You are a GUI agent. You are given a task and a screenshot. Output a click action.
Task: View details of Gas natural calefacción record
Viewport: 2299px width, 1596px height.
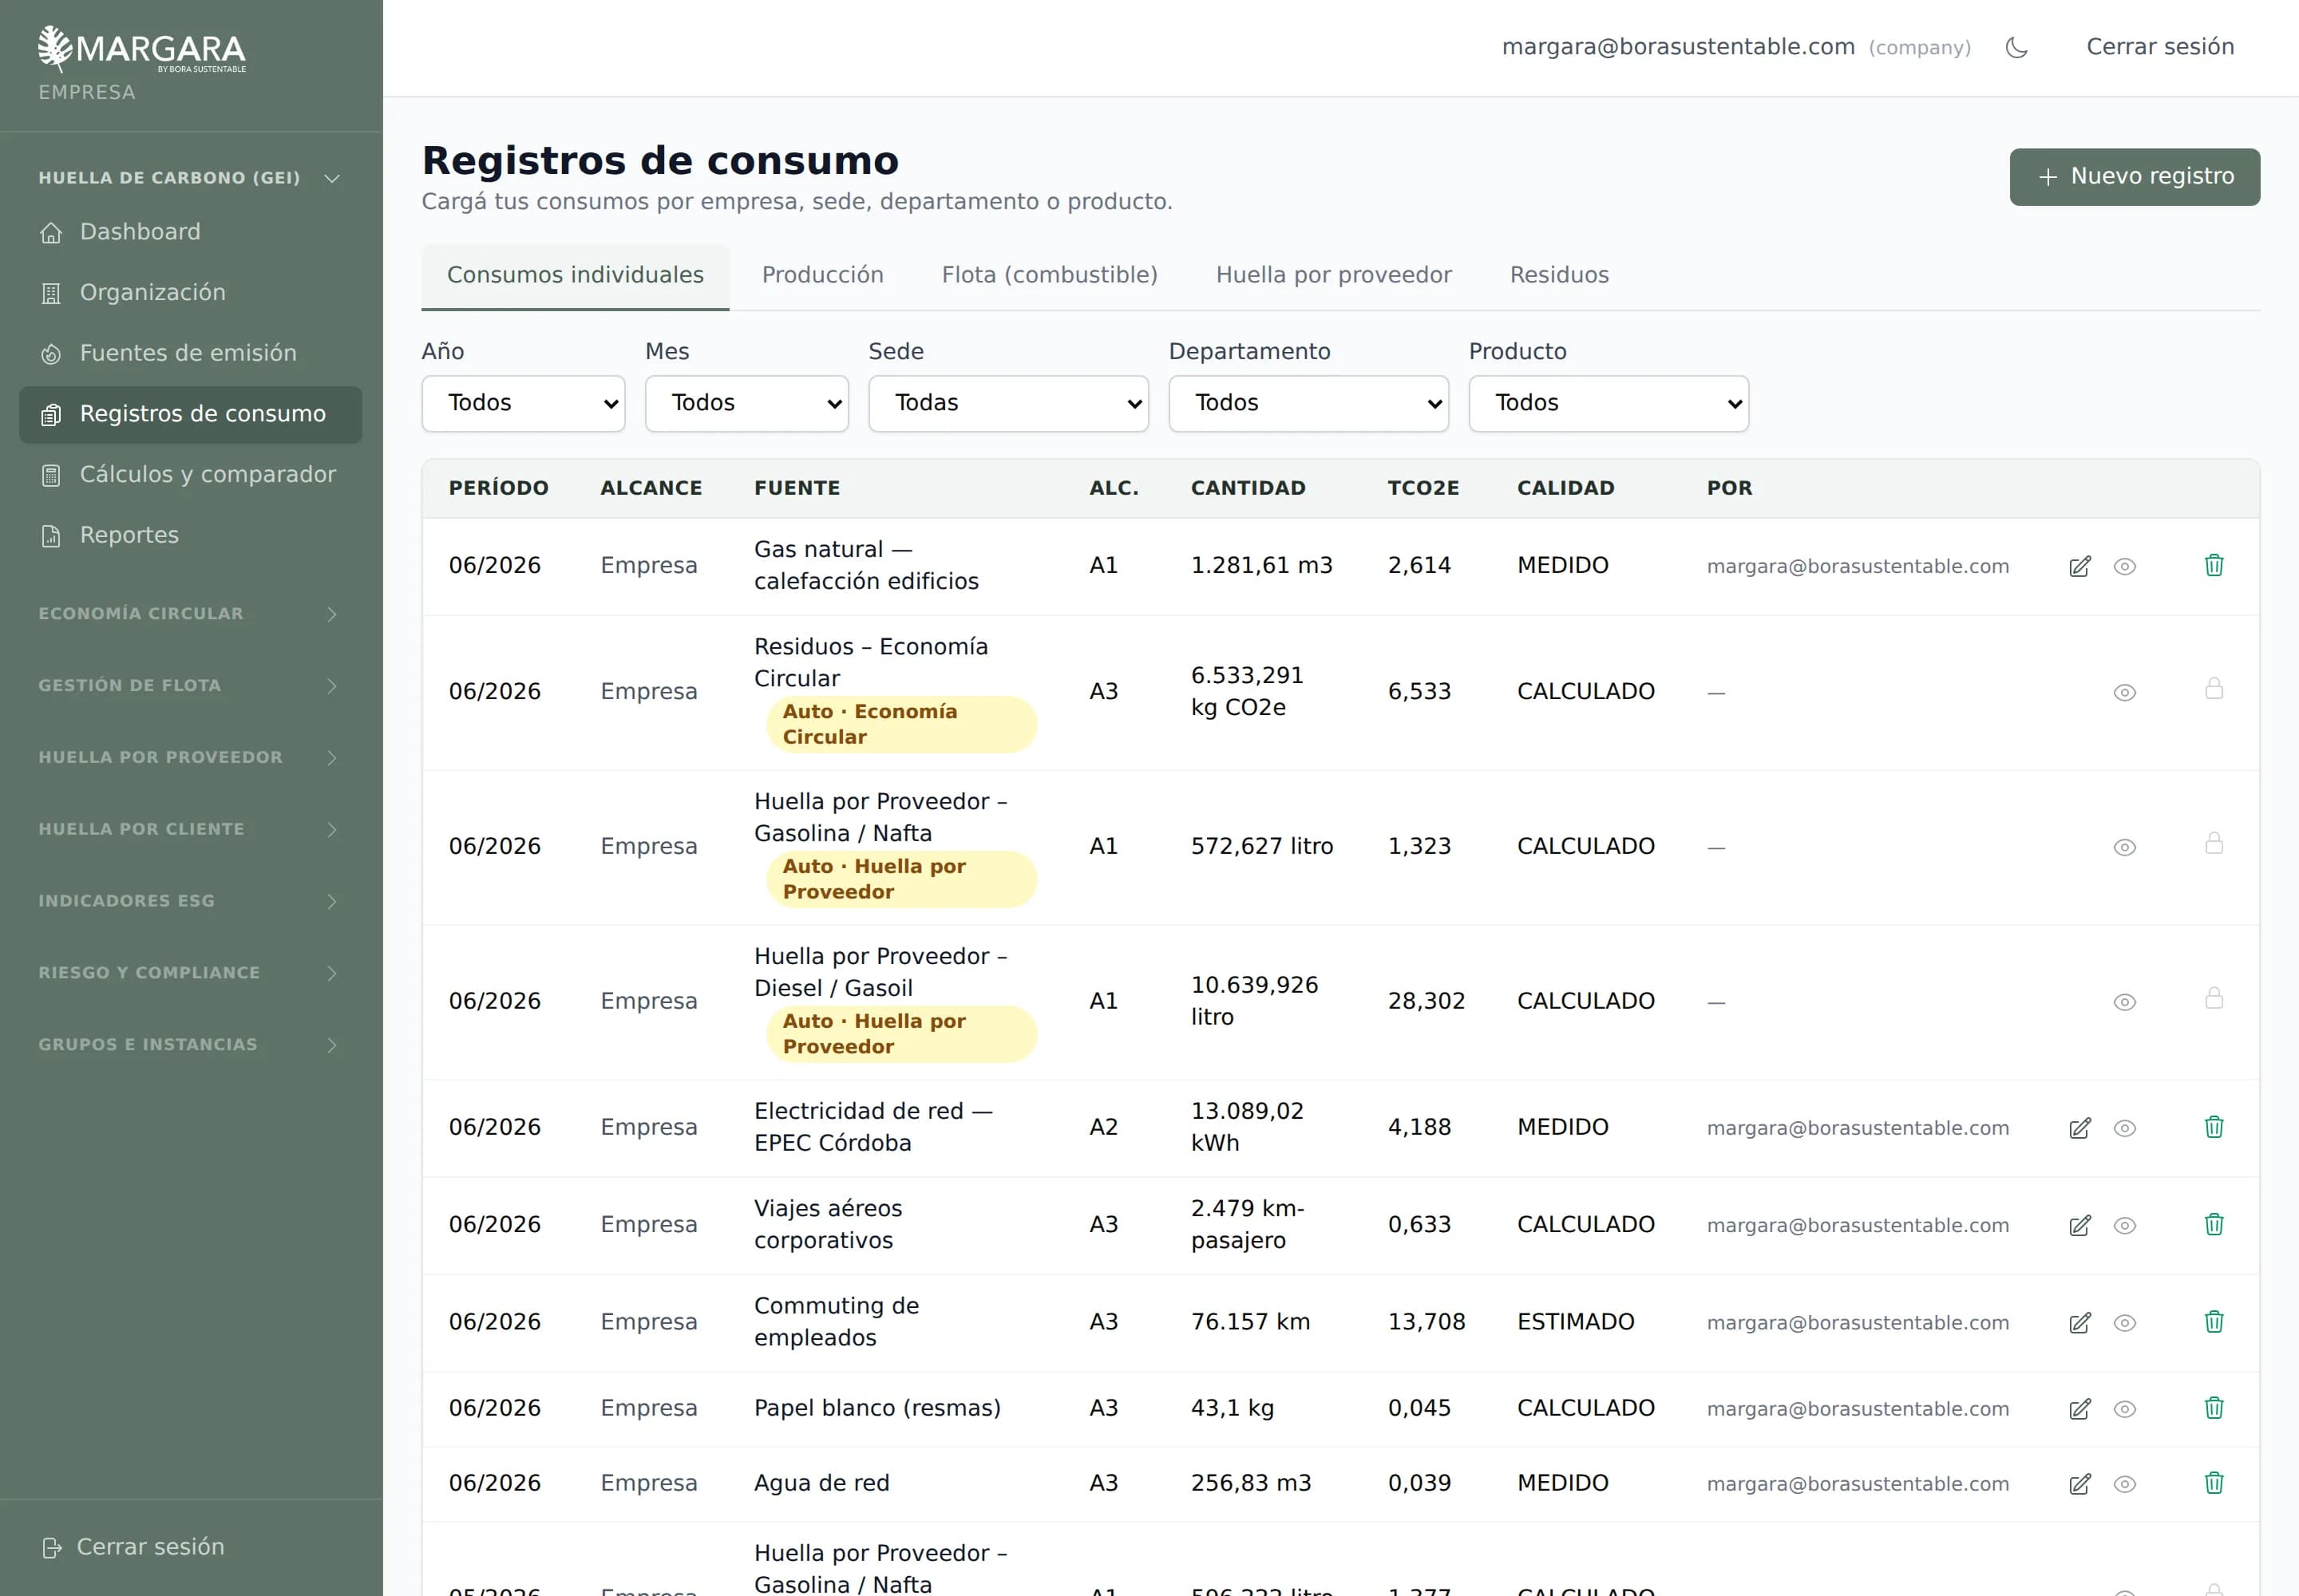point(2125,566)
